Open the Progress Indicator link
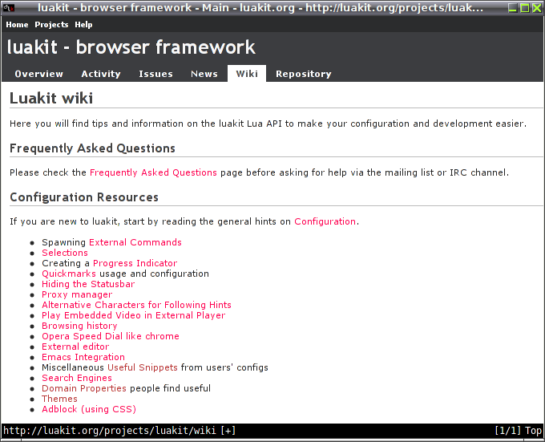 pos(135,263)
